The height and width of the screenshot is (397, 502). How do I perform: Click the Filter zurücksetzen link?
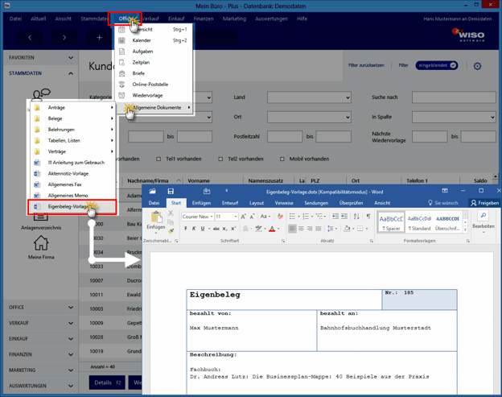pyautogui.click(x=365, y=65)
